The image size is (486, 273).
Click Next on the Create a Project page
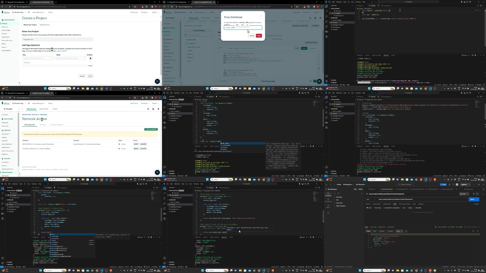click(x=90, y=76)
